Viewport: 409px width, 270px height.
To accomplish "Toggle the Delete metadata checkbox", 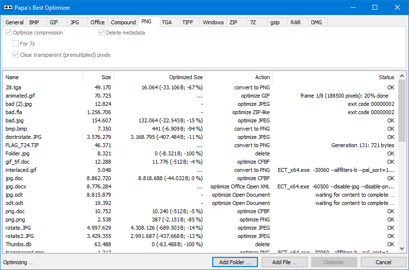I will point(102,33).
